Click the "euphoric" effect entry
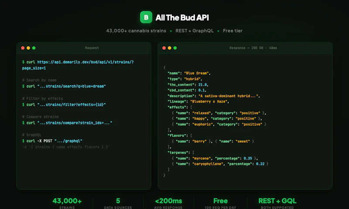Screen dimensions: 349x209 click(219, 124)
